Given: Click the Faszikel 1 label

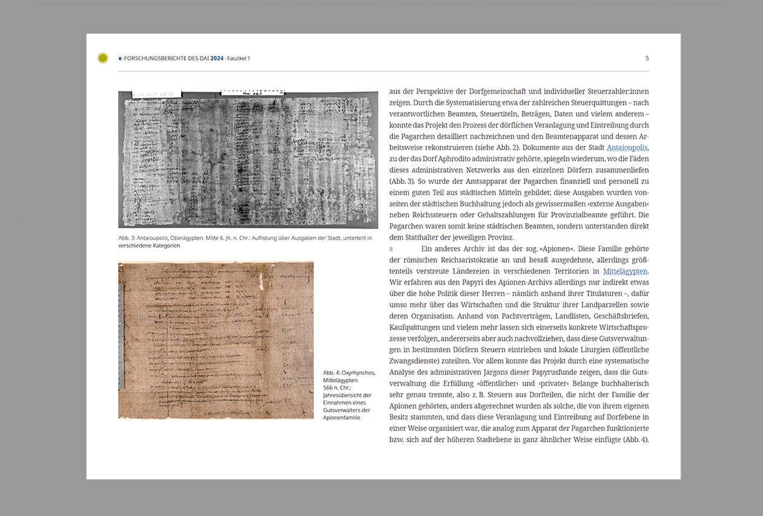Looking at the screenshot, I should pyautogui.click(x=237, y=58).
